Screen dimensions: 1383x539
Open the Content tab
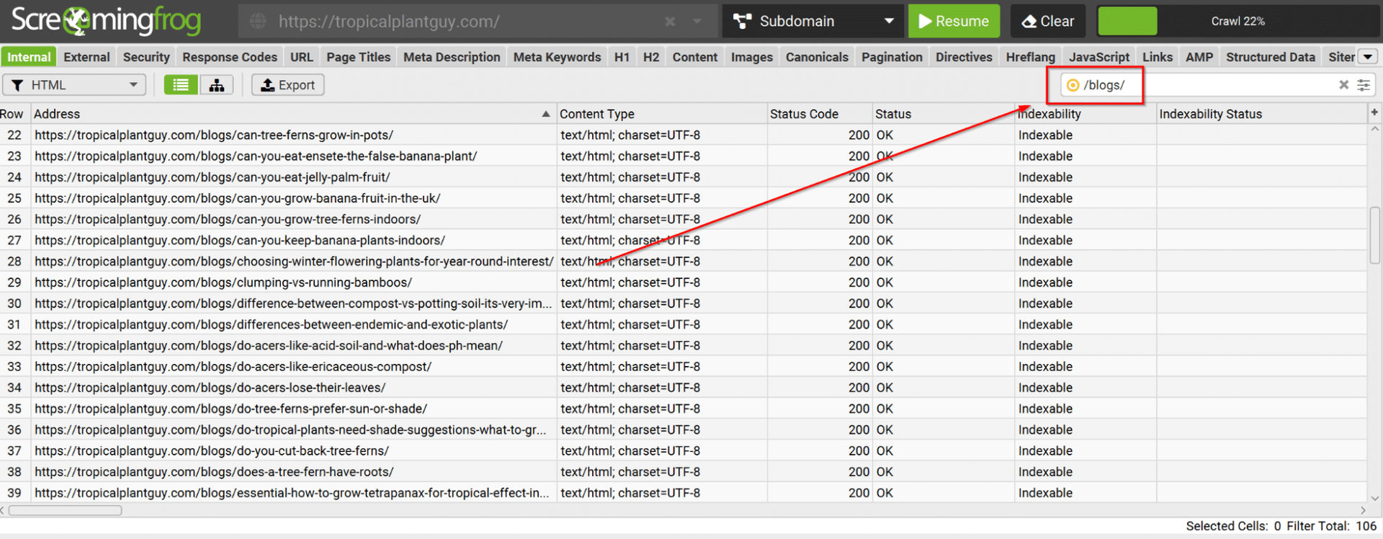click(x=695, y=57)
